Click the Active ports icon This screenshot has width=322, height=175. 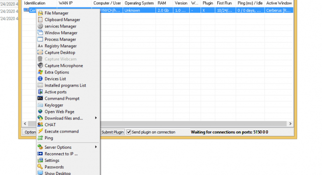click(41, 92)
